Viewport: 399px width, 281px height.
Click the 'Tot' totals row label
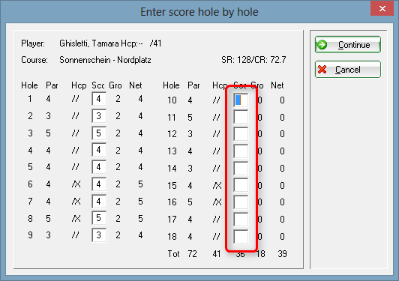click(173, 254)
